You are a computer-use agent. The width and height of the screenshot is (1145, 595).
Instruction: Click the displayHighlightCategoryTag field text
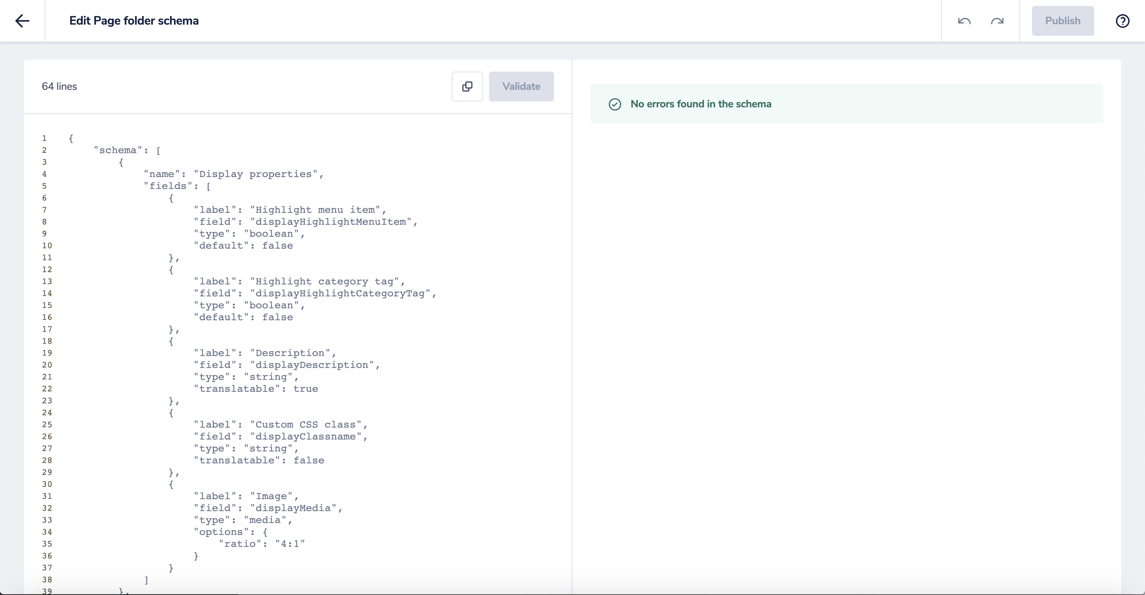[341, 293]
